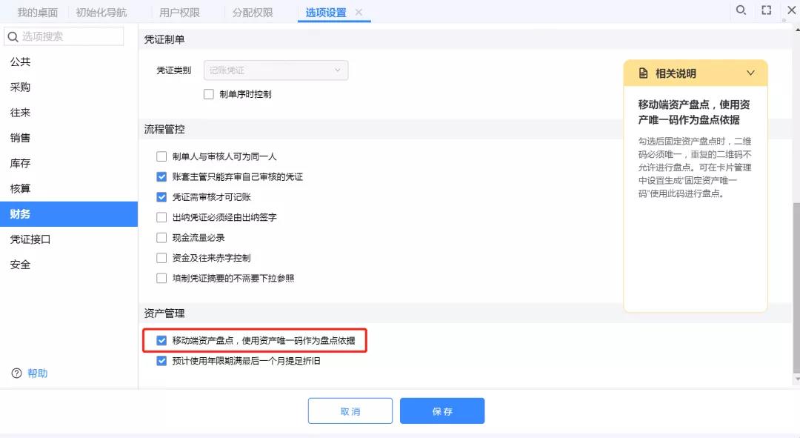Enable the 制单序时控制 checkbox
Screen dimensions: 800x438
[x=209, y=94]
